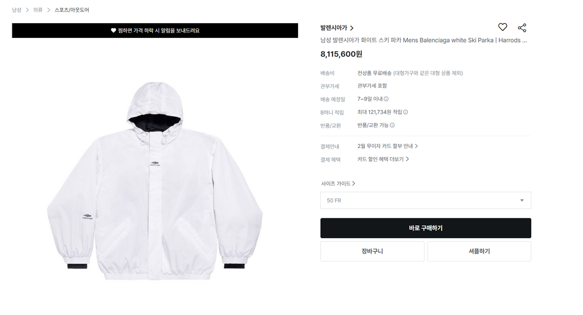The image size is (583, 315).
Task: Add item with 장바구니 button
Action: (x=372, y=251)
